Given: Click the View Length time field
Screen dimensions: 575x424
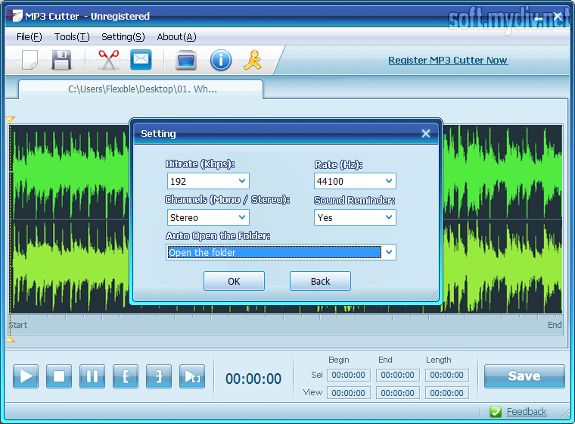Looking at the screenshot, I should click(446, 393).
